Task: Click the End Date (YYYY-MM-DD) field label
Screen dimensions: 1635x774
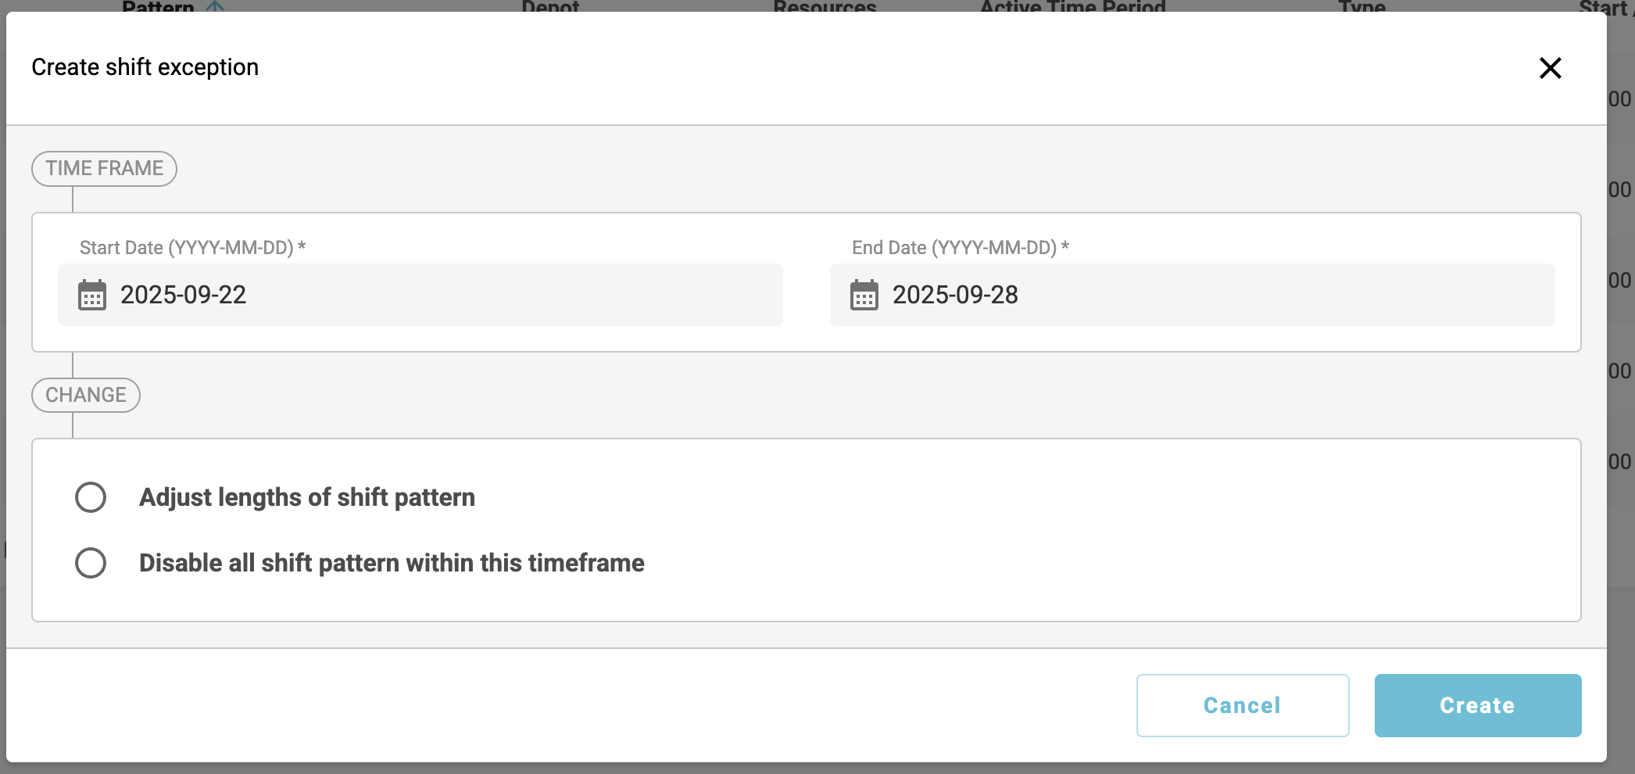Action: [x=960, y=248]
